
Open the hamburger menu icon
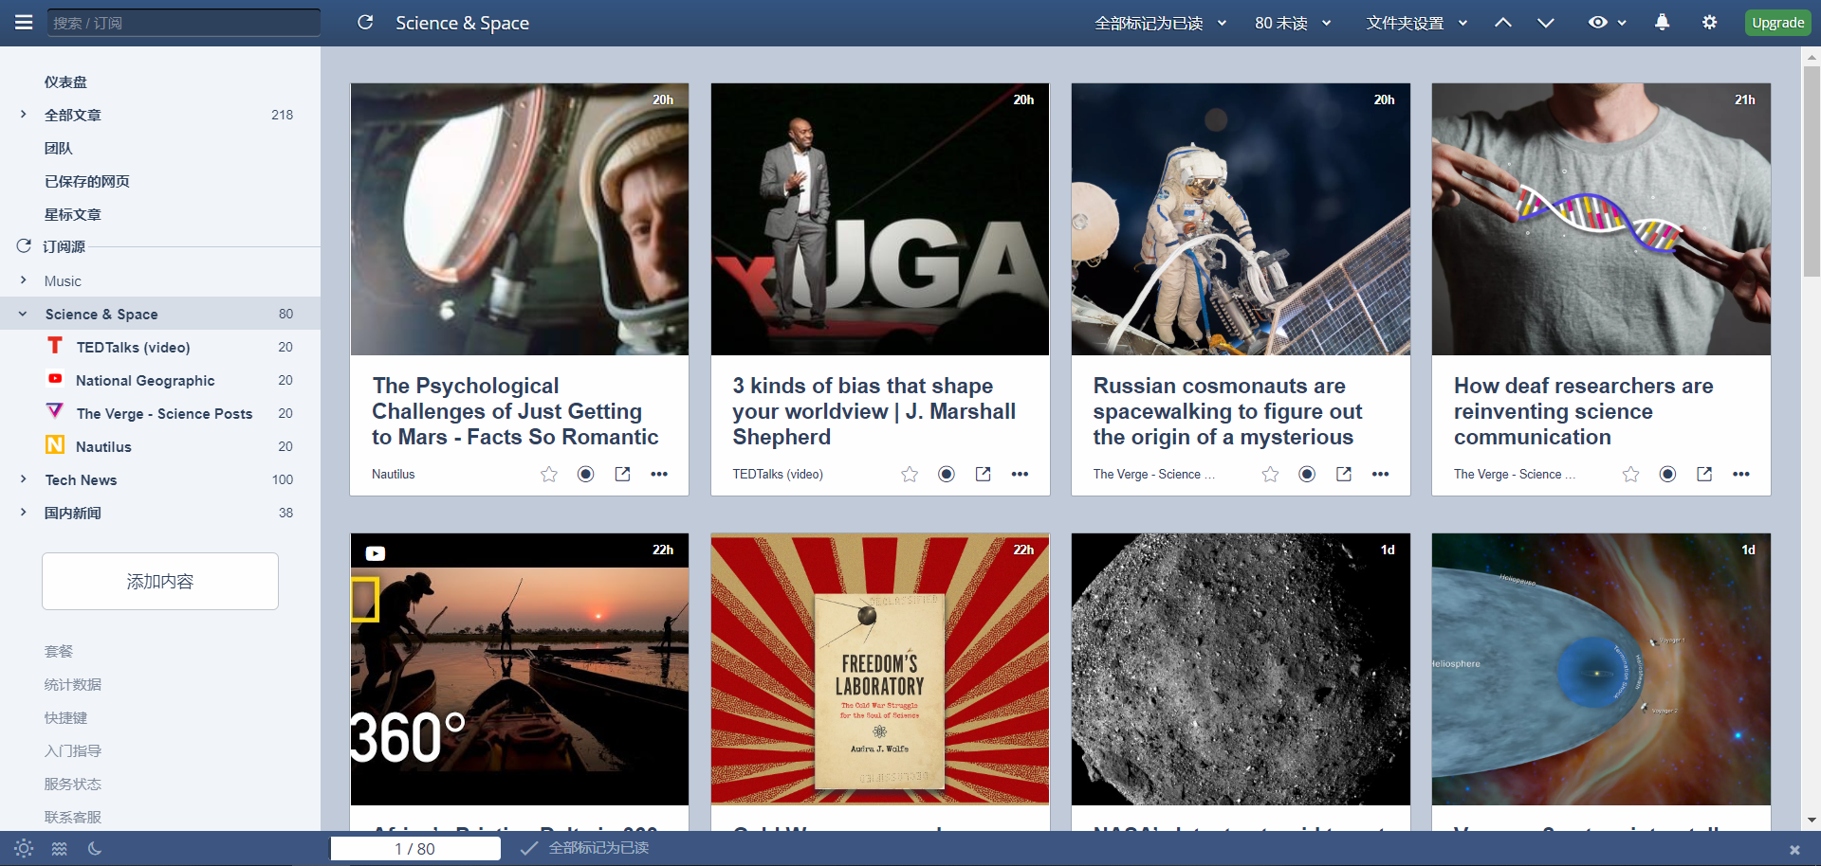24,22
